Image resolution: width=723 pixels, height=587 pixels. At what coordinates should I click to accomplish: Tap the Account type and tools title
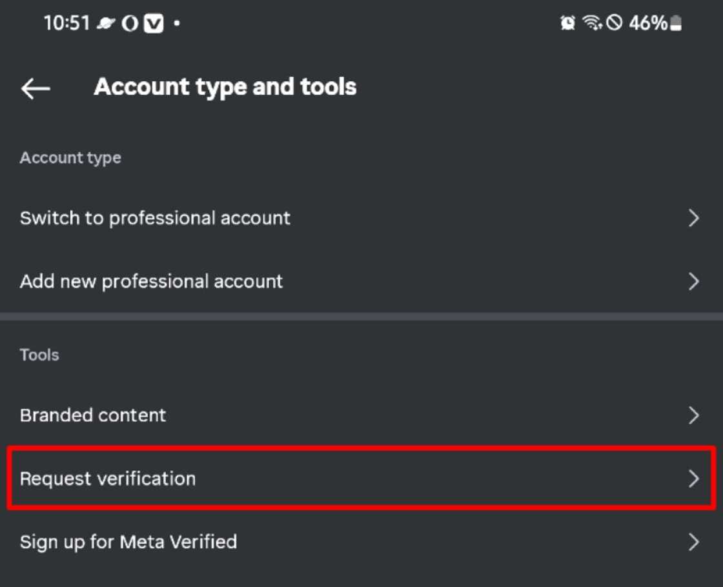click(225, 87)
